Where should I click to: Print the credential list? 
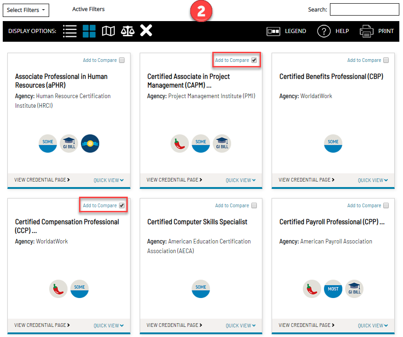tap(377, 31)
